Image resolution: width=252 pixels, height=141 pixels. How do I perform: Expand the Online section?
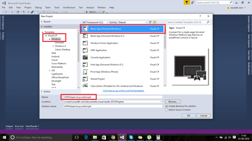pos(42,92)
